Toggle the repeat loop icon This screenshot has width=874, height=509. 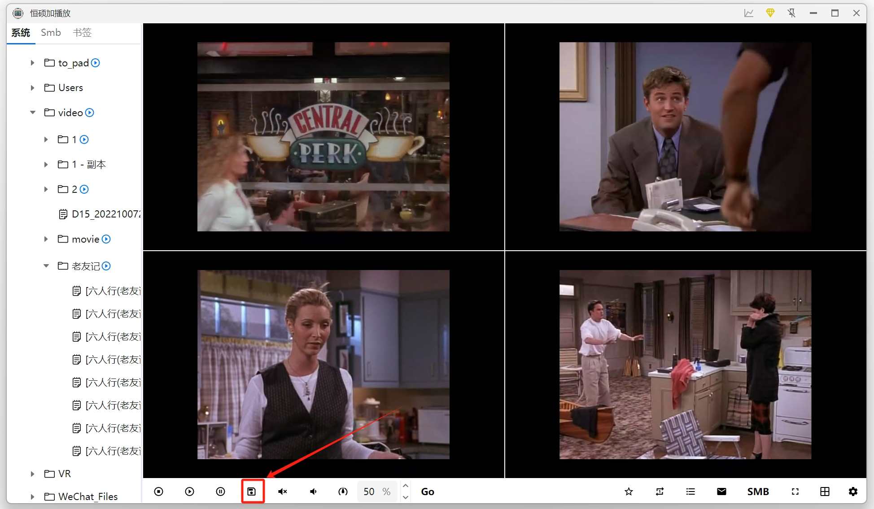660,492
